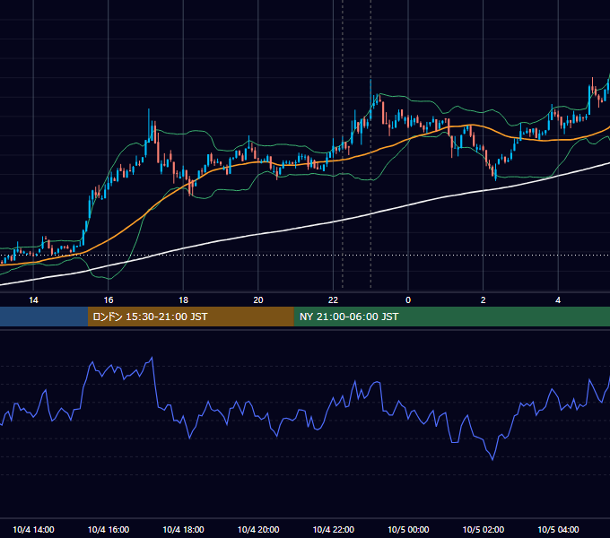Click the 10/5 00:00 date label

click(408, 529)
